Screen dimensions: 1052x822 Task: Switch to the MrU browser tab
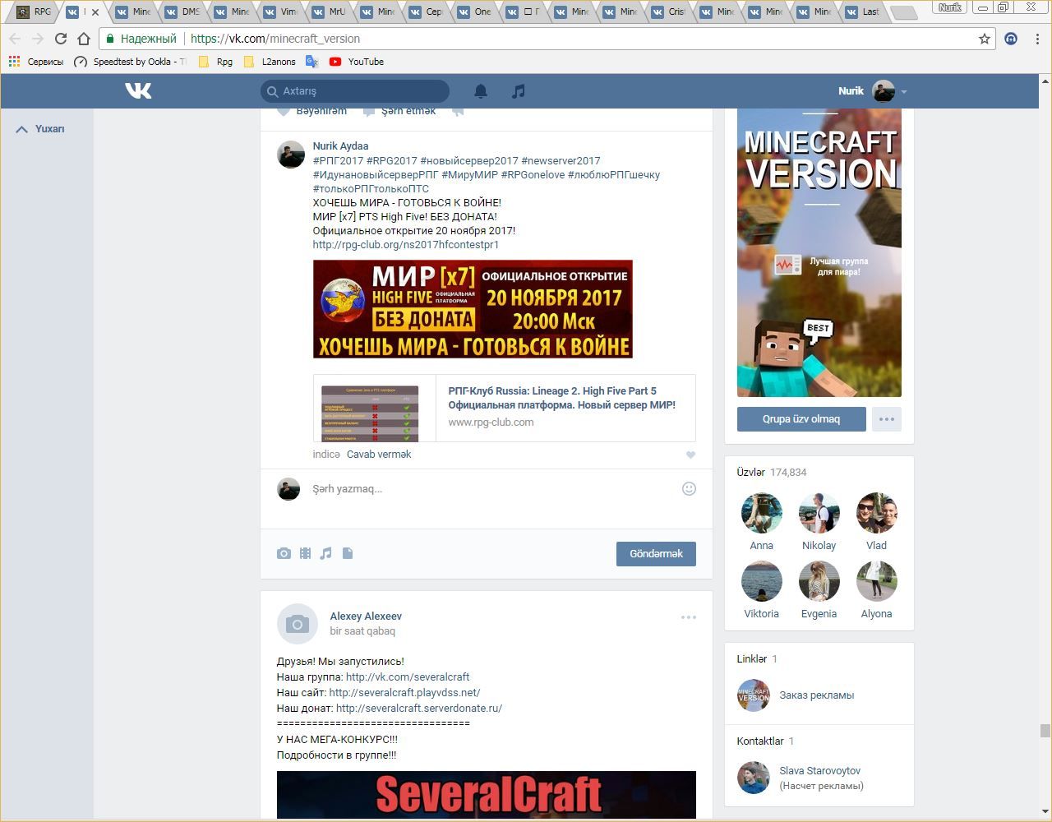[329, 12]
